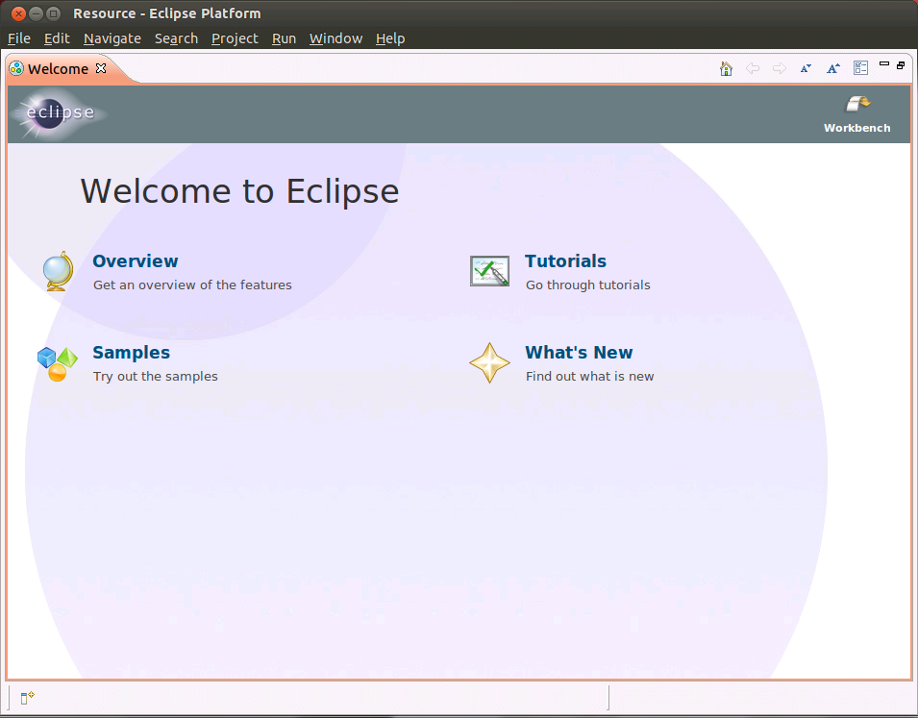Open the Customize Page icon
Image resolution: width=918 pixels, height=718 pixels.
pyautogui.click(x=860, y=68)
